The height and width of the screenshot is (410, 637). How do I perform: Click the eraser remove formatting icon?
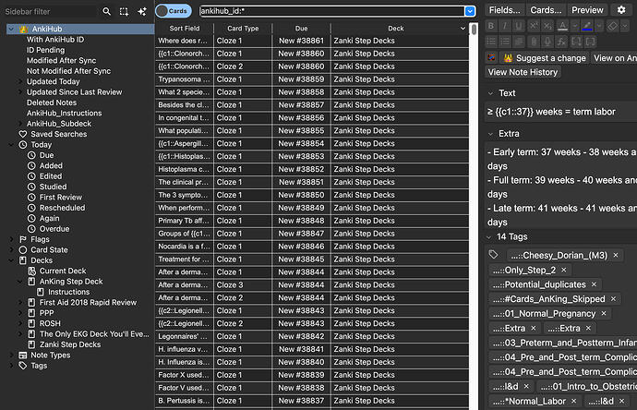[612, 26]
